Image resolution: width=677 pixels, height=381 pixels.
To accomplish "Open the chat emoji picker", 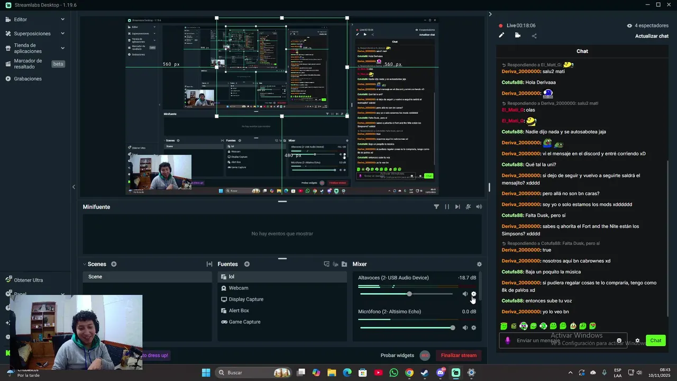I will pos(619,340).
